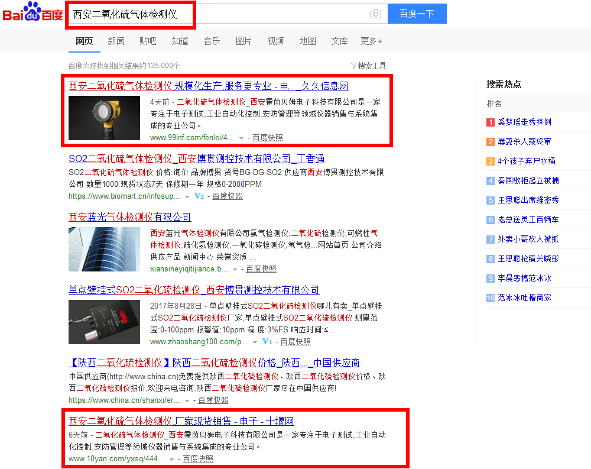Expand dropdown arrow next to china.cn URL

[187, 401]
